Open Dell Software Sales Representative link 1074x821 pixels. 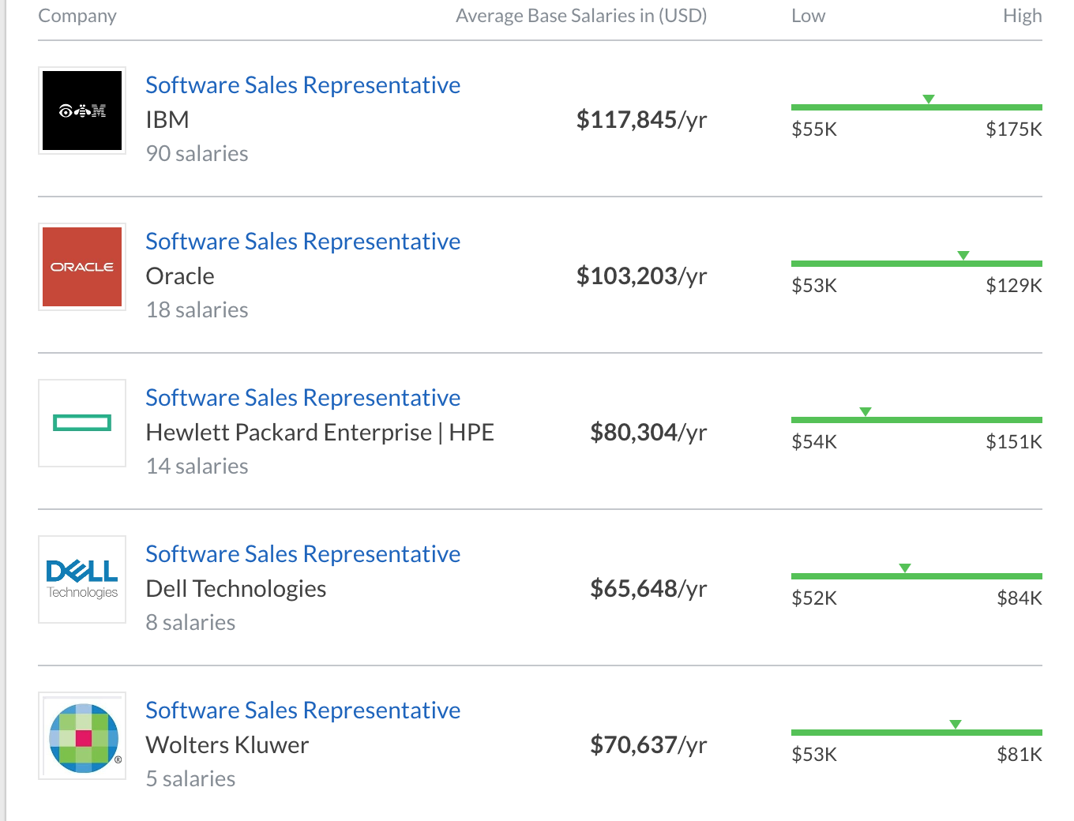coord(303,553)
